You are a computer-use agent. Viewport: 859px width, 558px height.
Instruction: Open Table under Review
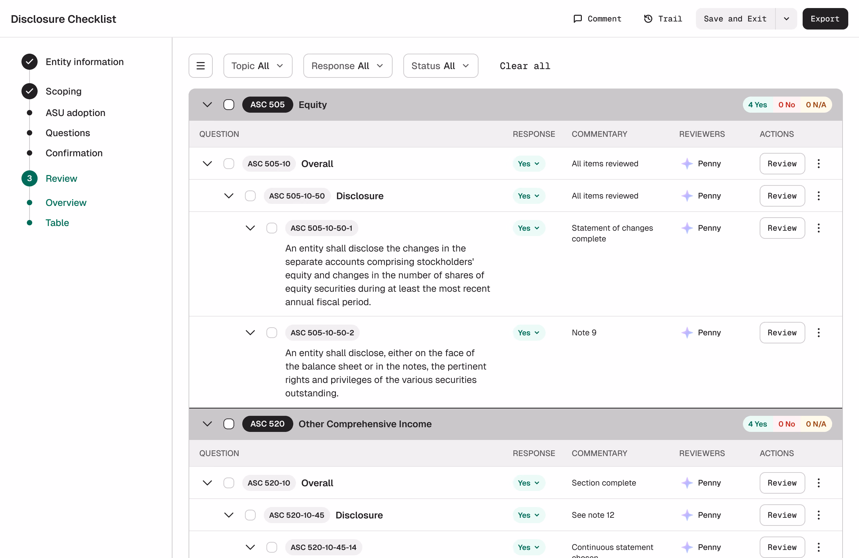(57, 223)
